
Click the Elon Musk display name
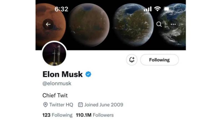63,74
